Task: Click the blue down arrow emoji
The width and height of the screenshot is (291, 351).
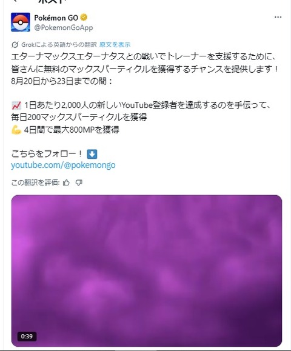Action: point(92,154)
